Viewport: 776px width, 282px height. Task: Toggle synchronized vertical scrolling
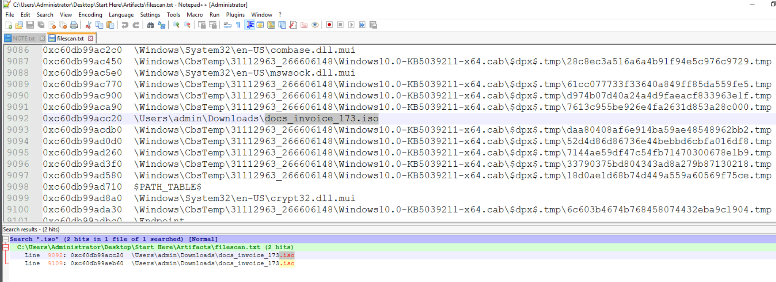pos(202,25)
